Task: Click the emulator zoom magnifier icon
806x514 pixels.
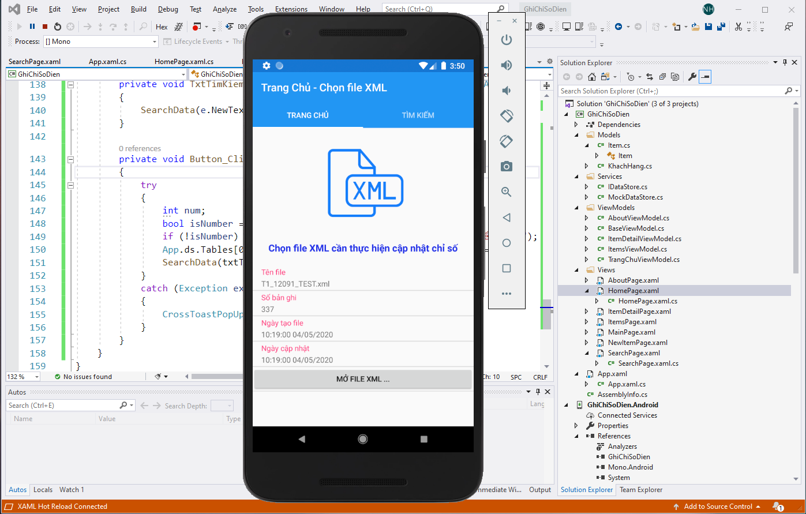Action: pyautogui.click(x=506, y=192)
